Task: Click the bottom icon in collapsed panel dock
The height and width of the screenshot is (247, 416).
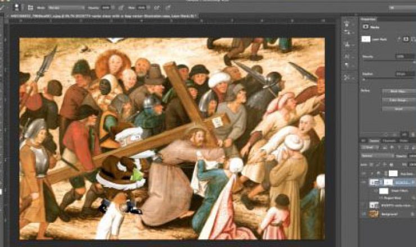Action: click(346, 77)
